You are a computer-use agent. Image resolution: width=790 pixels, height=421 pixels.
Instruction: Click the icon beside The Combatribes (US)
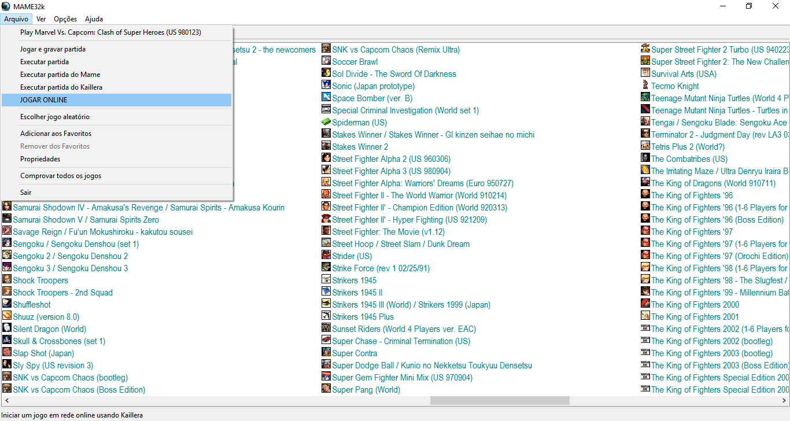coord(645,158)
